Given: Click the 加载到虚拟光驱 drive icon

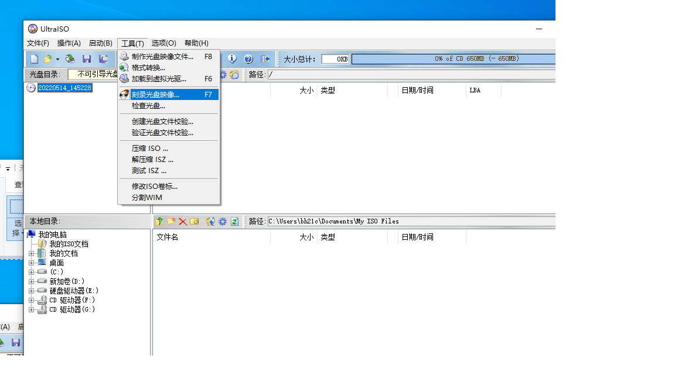Looking at the screenshot, I should click(x=124, y=78).
